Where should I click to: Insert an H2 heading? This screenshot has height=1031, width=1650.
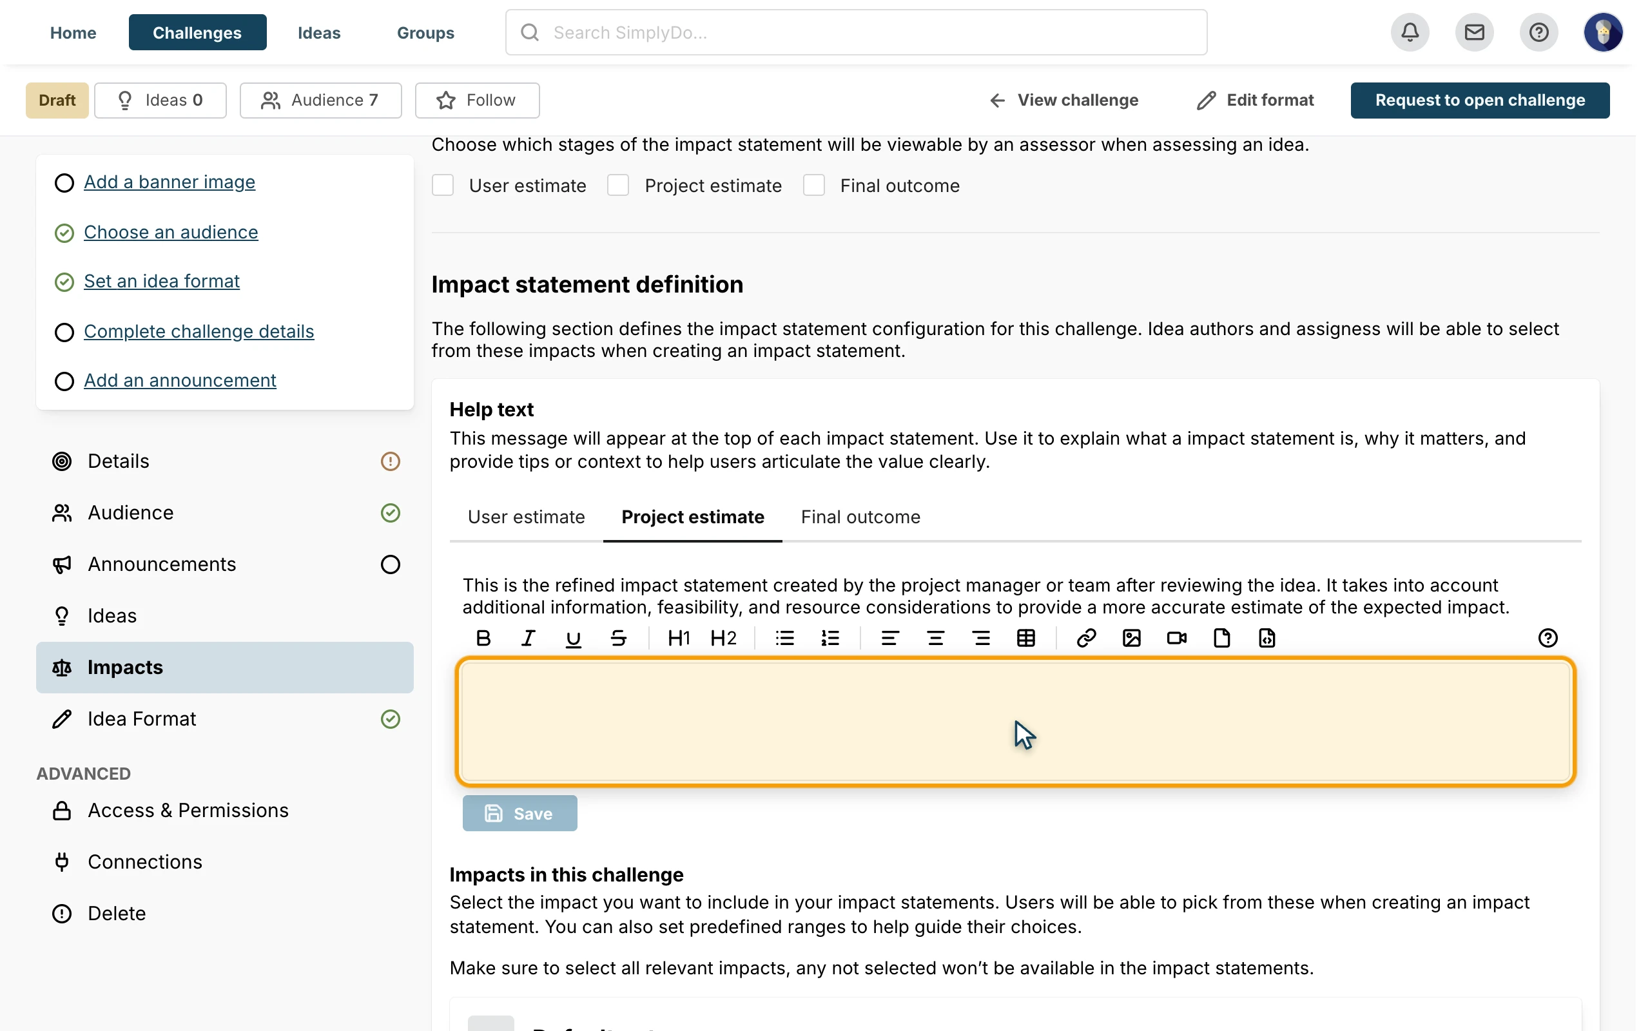click(x=723, y=638)
